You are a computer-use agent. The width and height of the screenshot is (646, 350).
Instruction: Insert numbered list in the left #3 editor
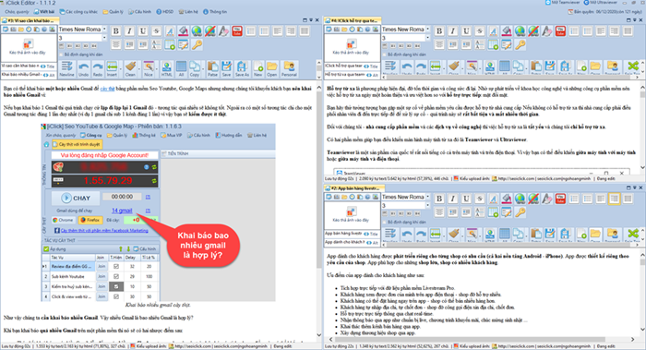click(x=250, y=31)
